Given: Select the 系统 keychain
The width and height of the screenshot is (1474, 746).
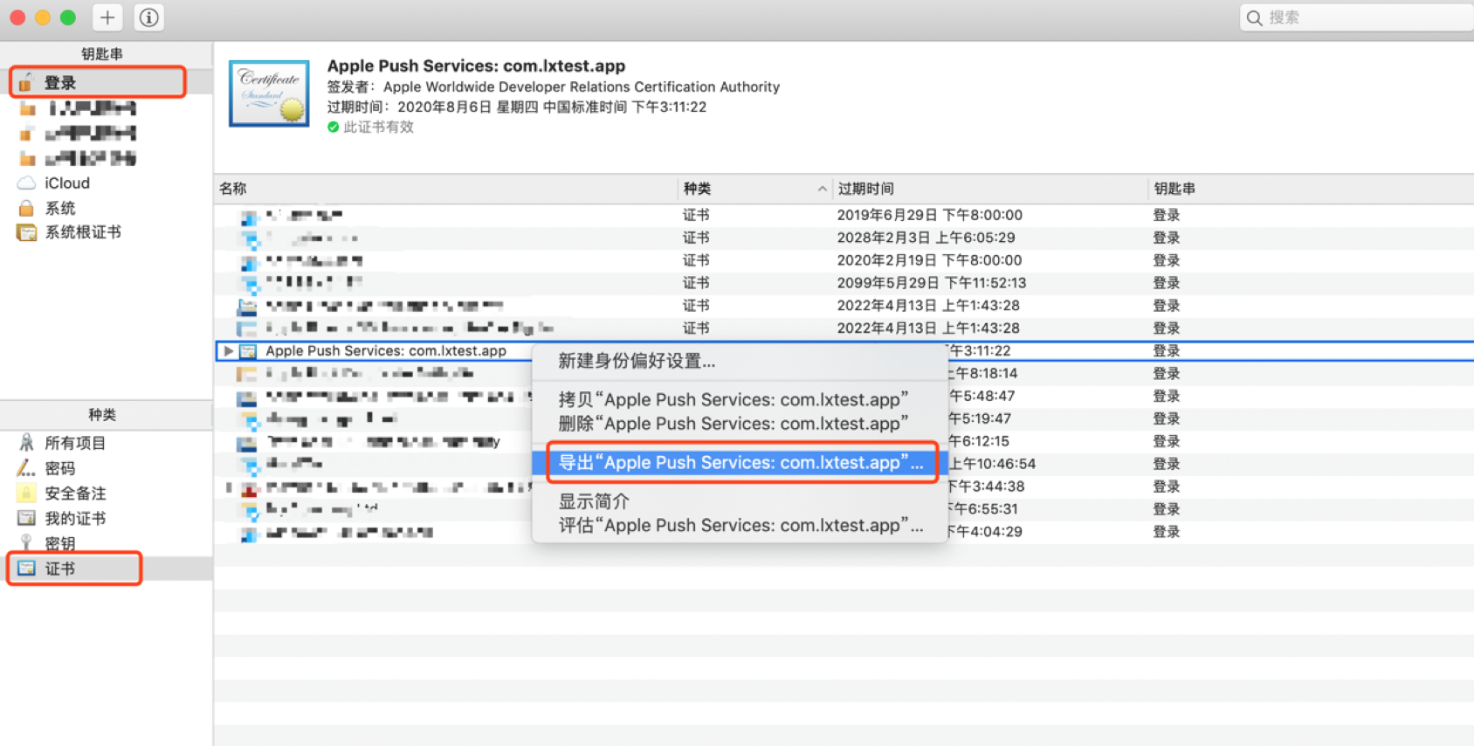Looking at the screenshot, I should (x=60, y=208).
